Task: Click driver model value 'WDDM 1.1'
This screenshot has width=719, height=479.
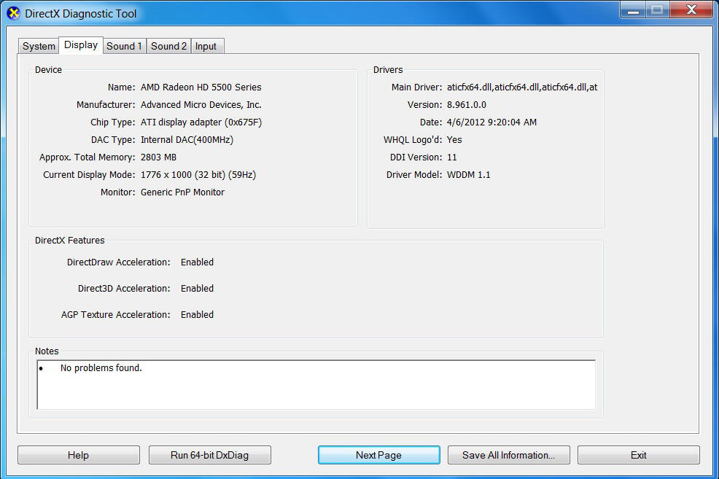Action: pyautogui.click(x=468, y=175)
